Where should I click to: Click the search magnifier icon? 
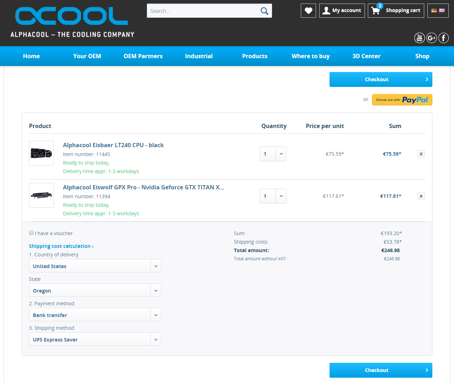[264, 11]
